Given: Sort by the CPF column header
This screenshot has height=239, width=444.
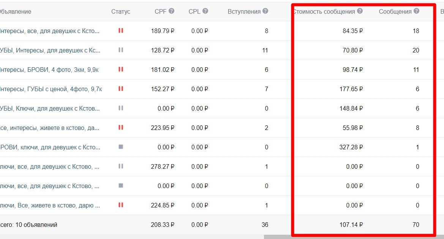Looking at the screenshot, I should pos(161,12).
